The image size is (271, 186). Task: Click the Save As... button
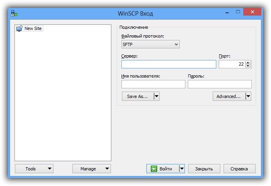coord(138,96)
